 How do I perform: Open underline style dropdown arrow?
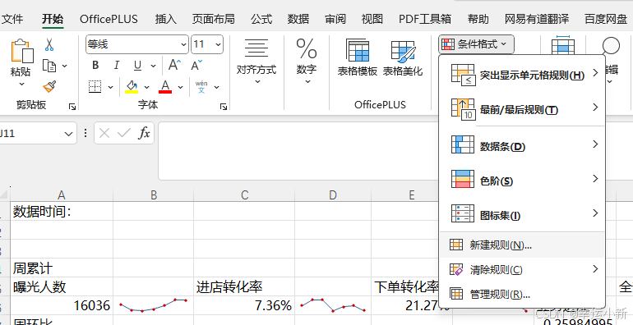coord(154,66)
